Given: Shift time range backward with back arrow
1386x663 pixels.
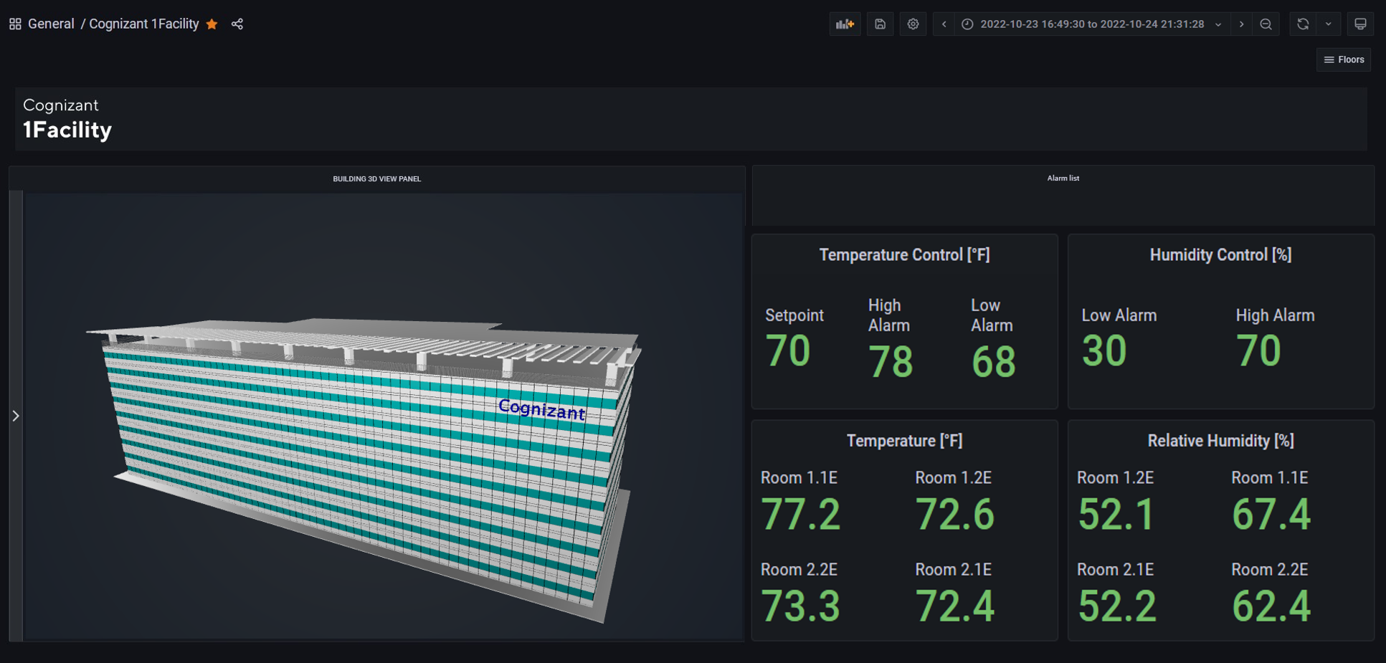Looking at the screenshot, I should (943, 24).
